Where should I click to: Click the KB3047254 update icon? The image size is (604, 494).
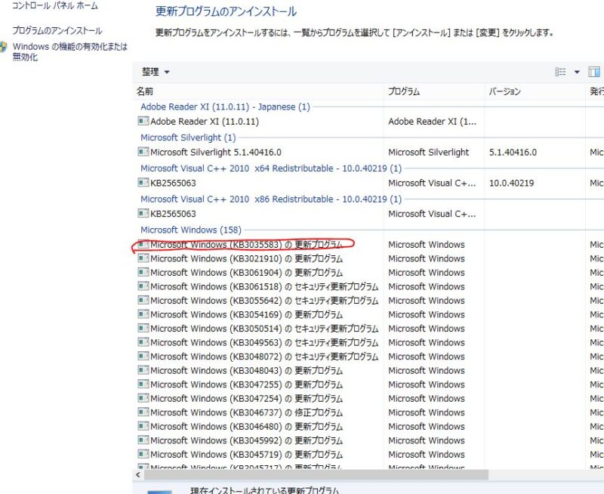pyautogui.click(x=143, y=398)
